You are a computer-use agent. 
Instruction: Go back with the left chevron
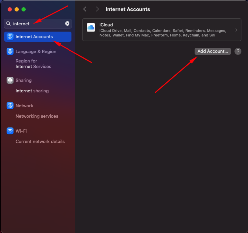coord(85,9)
